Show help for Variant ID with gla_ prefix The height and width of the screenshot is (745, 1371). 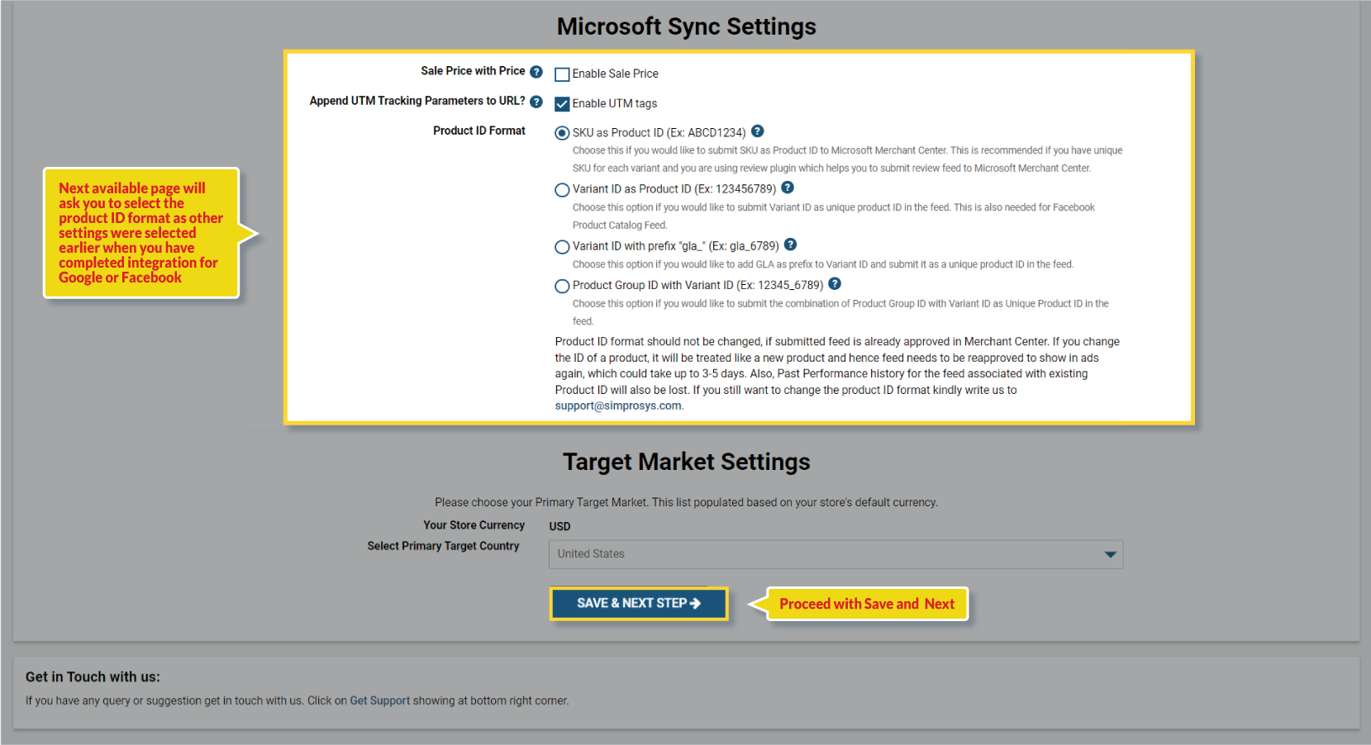coord(790,244)
